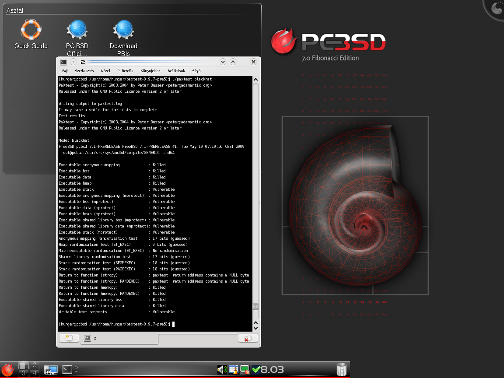Click the terminal scrollbar handle
Image resolution: width=504 pixels, height=378 pixels.
[x=256, y=306]
